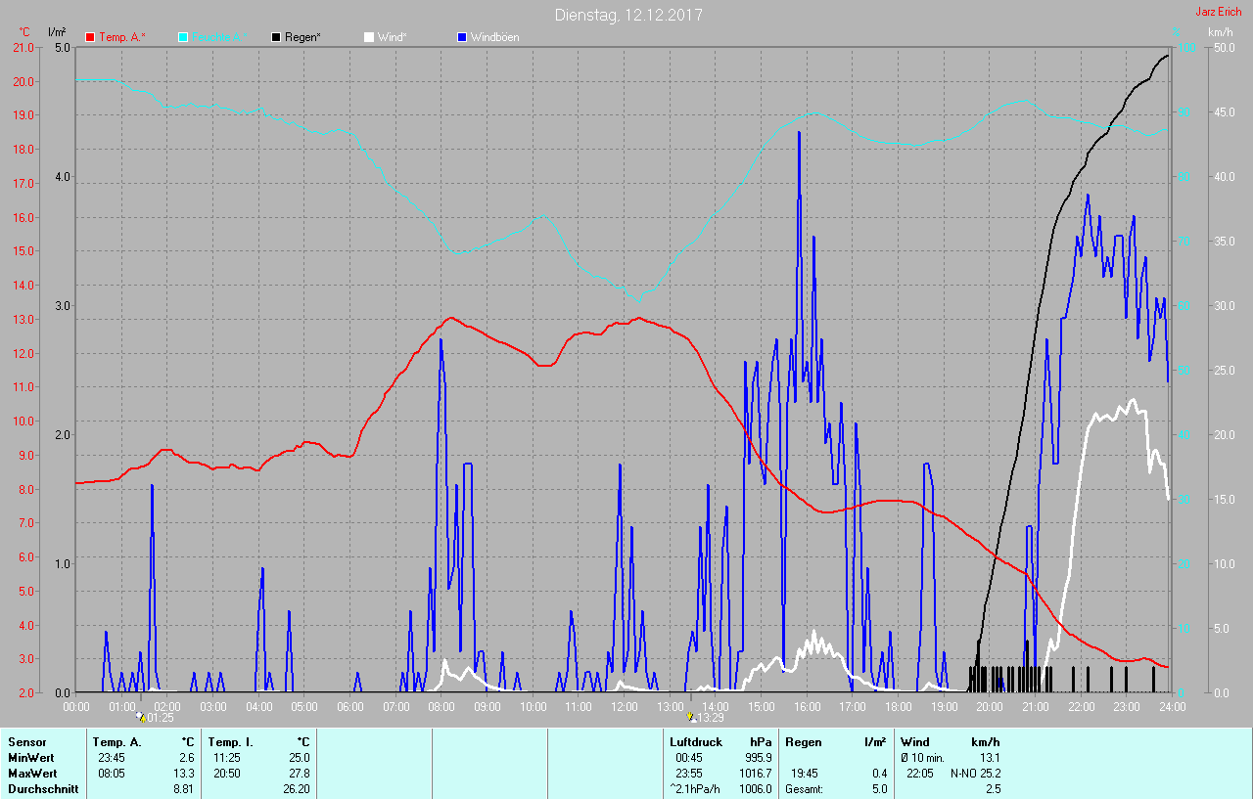Select the 'MaxWert' row label
The image size is (1253, 799).
[x=32, y=774]
